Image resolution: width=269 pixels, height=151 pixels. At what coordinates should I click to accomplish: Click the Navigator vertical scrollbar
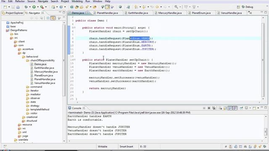tap(64, 60)
